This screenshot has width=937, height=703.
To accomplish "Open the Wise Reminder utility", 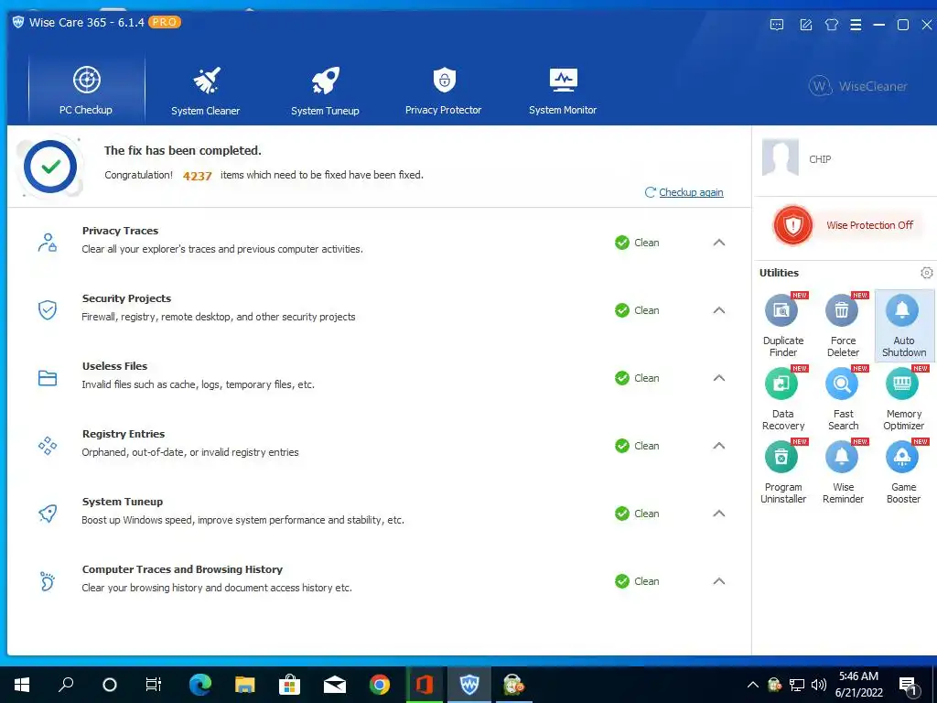I will click(x=843, y=472).
